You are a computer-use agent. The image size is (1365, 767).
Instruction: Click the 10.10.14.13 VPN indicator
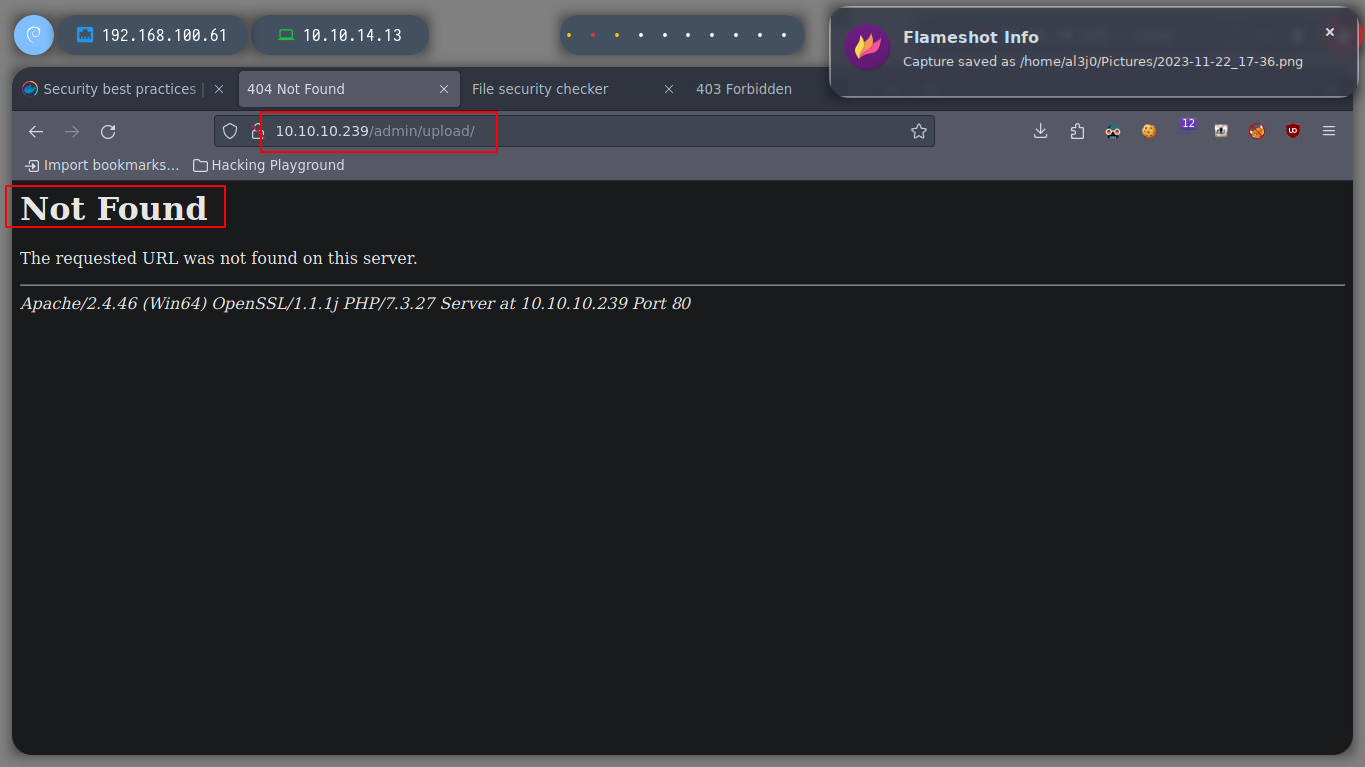point(340,35)
